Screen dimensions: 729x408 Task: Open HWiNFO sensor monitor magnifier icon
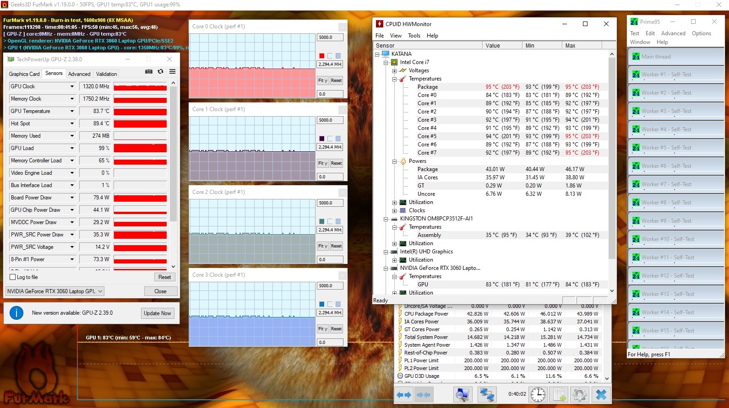463,395
